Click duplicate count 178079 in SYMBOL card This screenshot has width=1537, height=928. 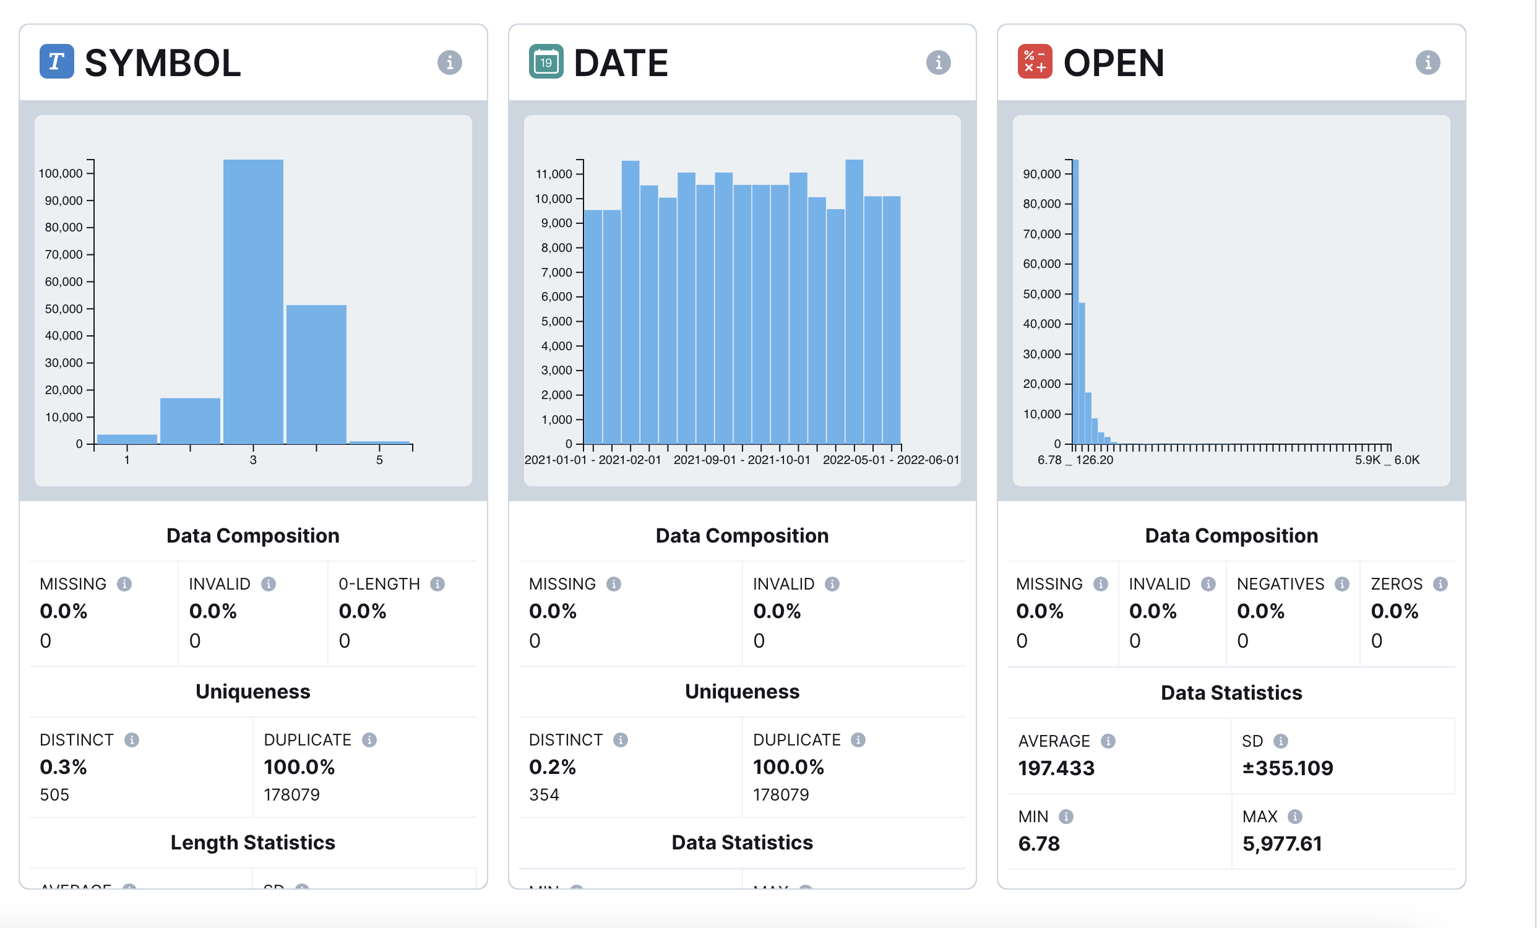click(291, 794)
